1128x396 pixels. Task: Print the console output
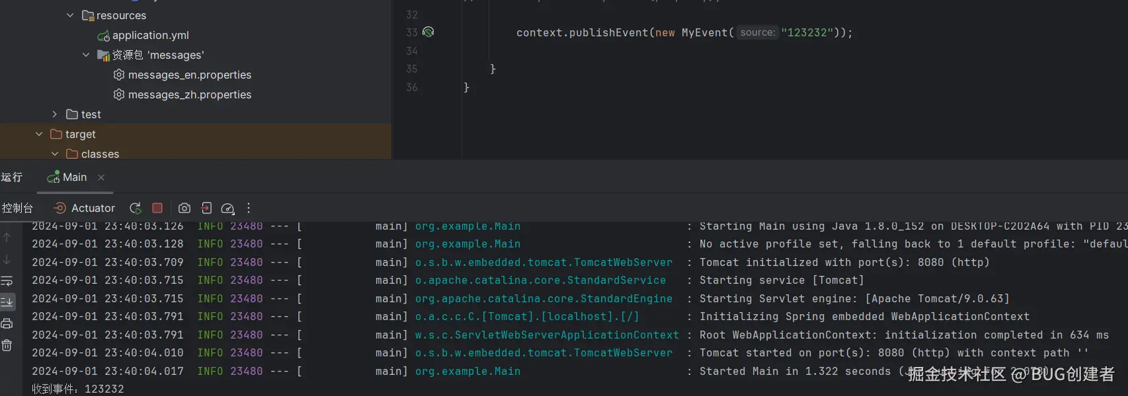click(x=7, y=323)
